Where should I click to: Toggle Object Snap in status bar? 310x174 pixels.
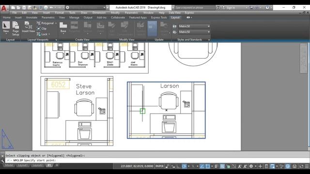coord(208,166)
